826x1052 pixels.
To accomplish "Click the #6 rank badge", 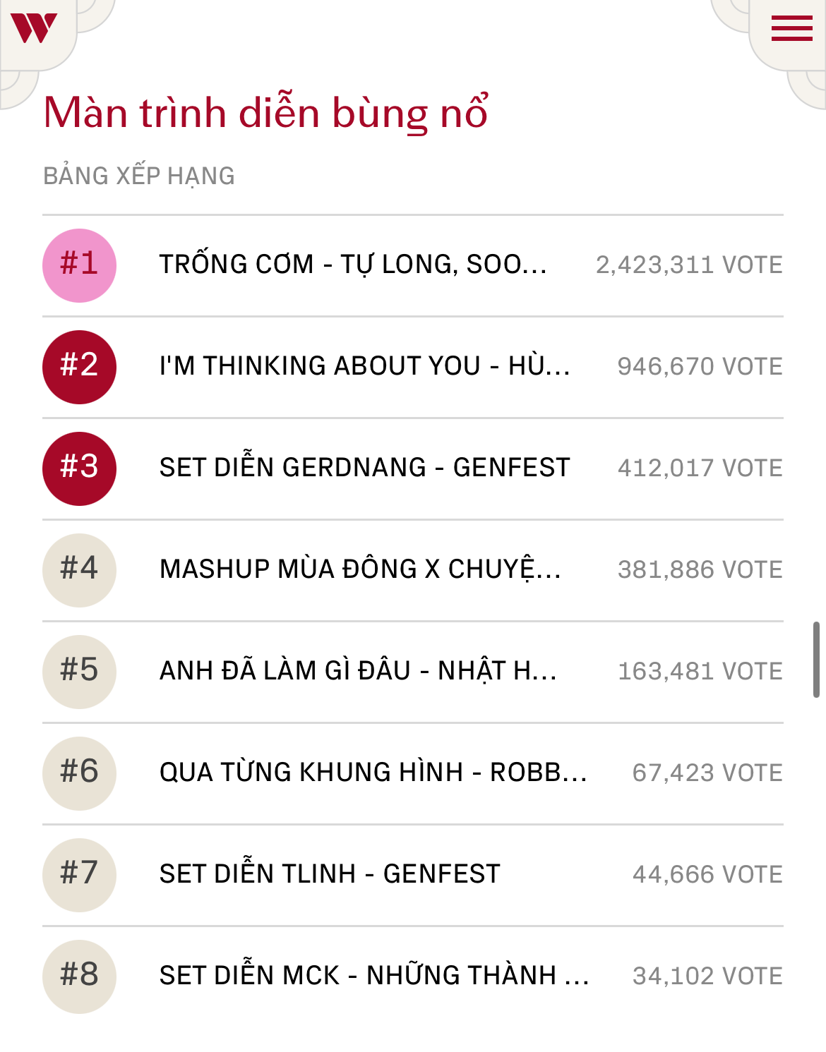I will [x=79, y=773].
